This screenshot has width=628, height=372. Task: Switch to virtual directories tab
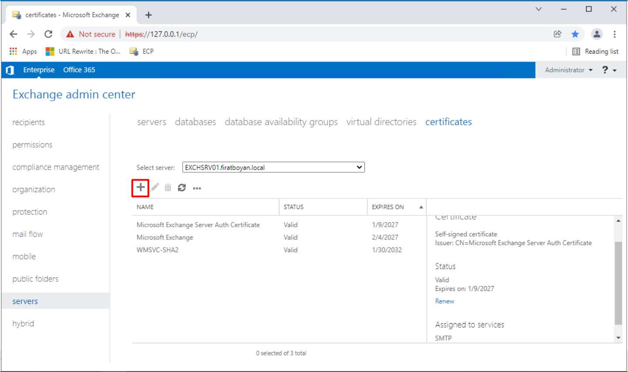[381, 122]
